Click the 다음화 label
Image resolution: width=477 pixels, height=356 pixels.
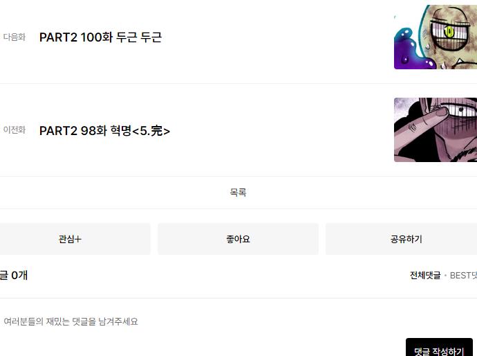pos(15,37)
